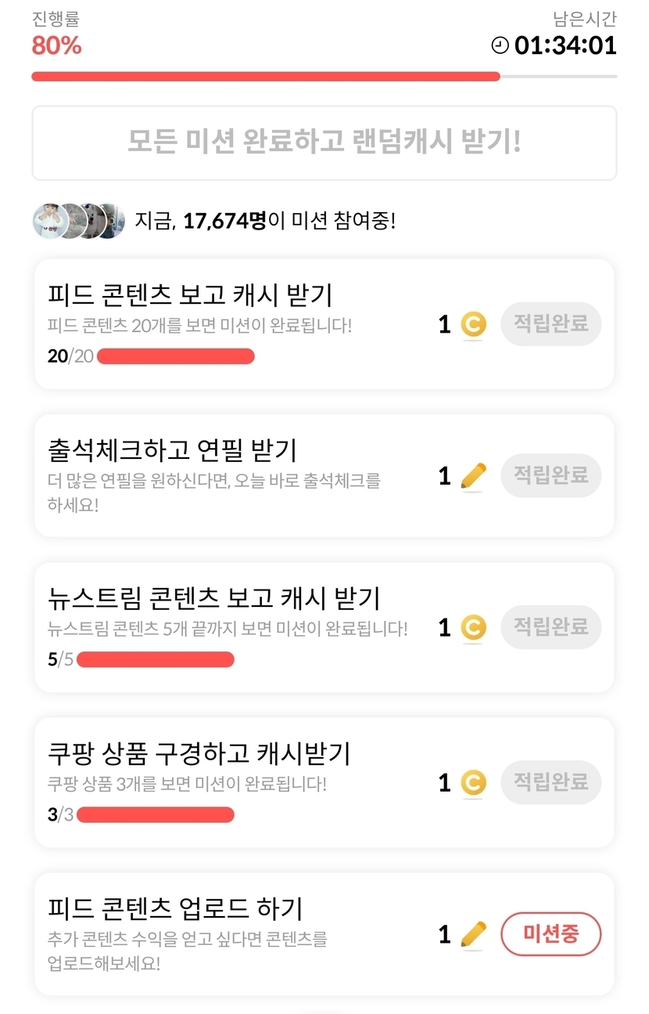649x1014 pixels.
Task: Tap 적립완료 on the attendance check mission
Action: (x=550, y=475)
